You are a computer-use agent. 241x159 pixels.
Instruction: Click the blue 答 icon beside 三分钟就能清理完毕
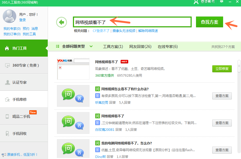point(97,123)
